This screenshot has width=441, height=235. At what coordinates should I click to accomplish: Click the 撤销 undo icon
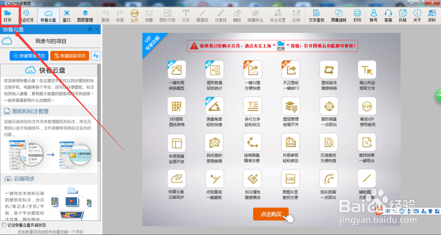click(x=105, y=13)
